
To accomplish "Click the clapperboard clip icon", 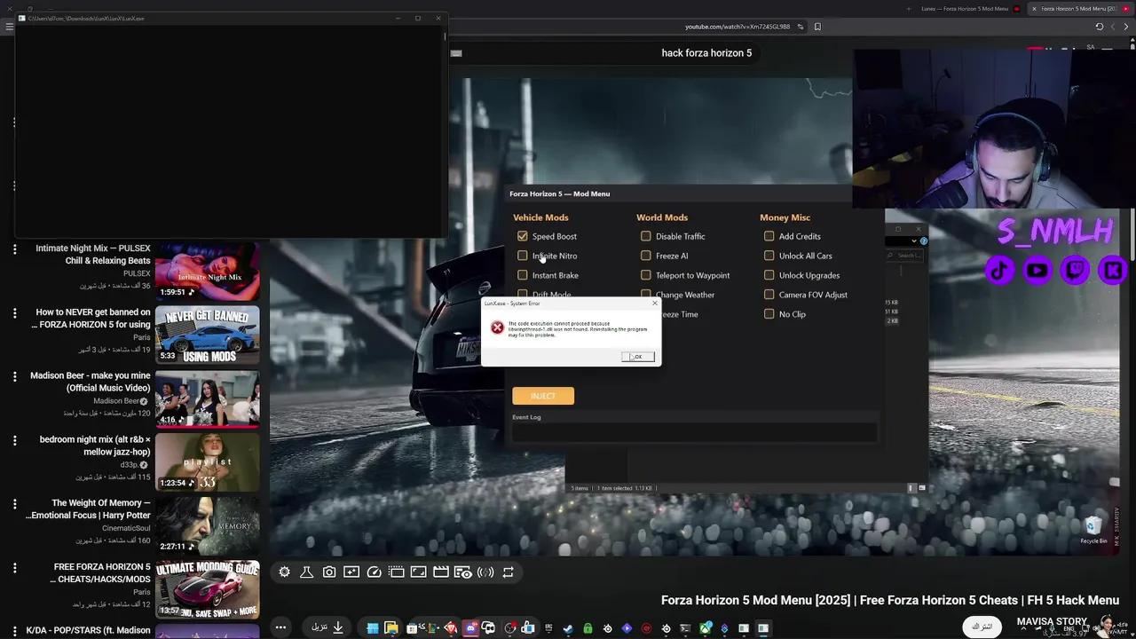I will [x=440, y=572].
